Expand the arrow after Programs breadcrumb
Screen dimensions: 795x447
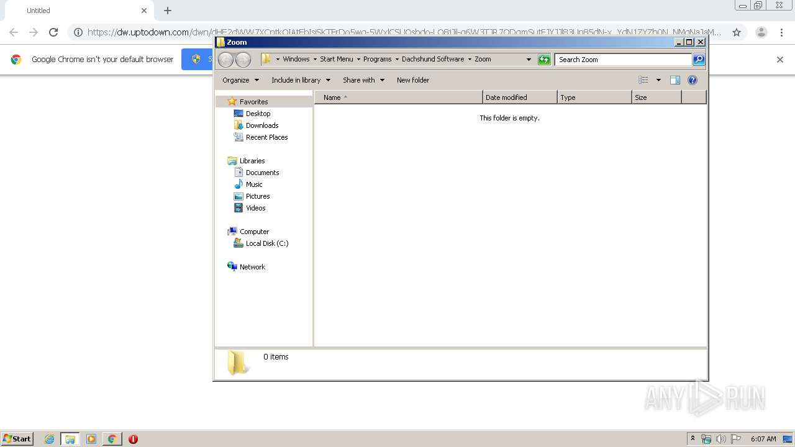click(x=397, y=59)
